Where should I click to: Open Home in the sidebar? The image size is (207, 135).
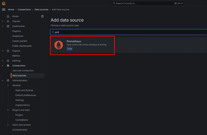point(15,16)
